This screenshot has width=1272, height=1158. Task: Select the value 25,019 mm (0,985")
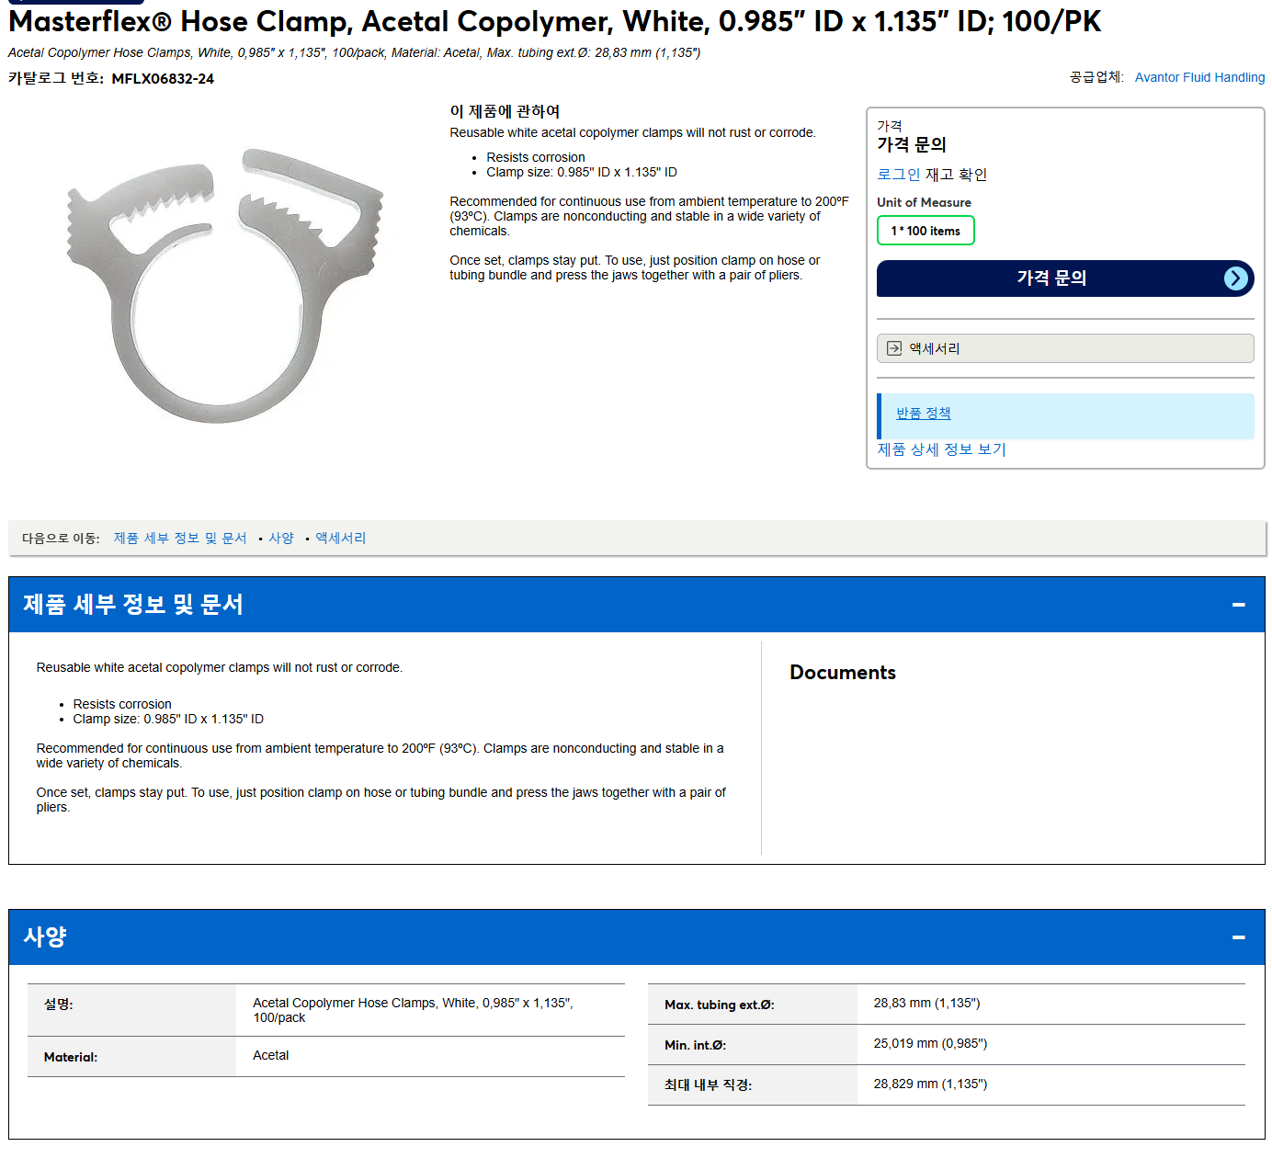pos(930,1043)
